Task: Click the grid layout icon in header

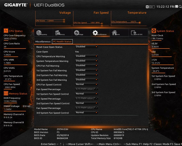Action: click(x=150, y=7)
